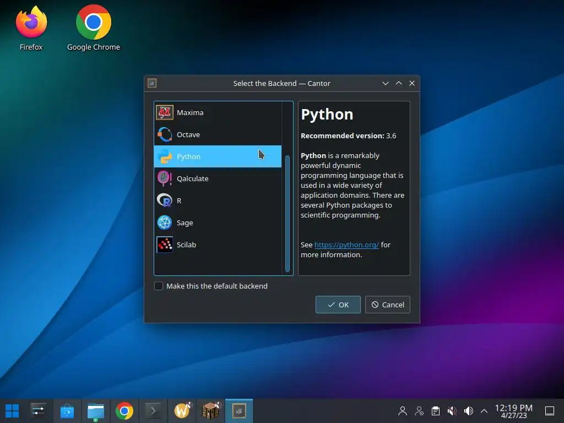Confirm selection with OK button
The image size is (564, 423).
[338, 305]
